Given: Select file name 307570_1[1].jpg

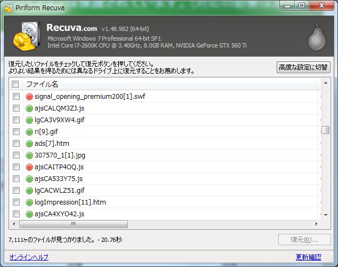Looking at the screenshot, I should tap(60, 155).
